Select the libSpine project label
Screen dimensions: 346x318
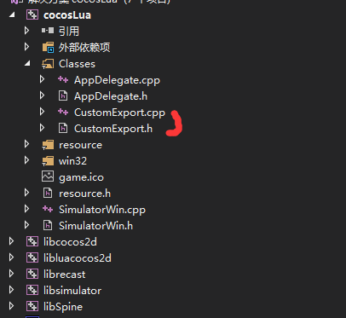[63, 307]
